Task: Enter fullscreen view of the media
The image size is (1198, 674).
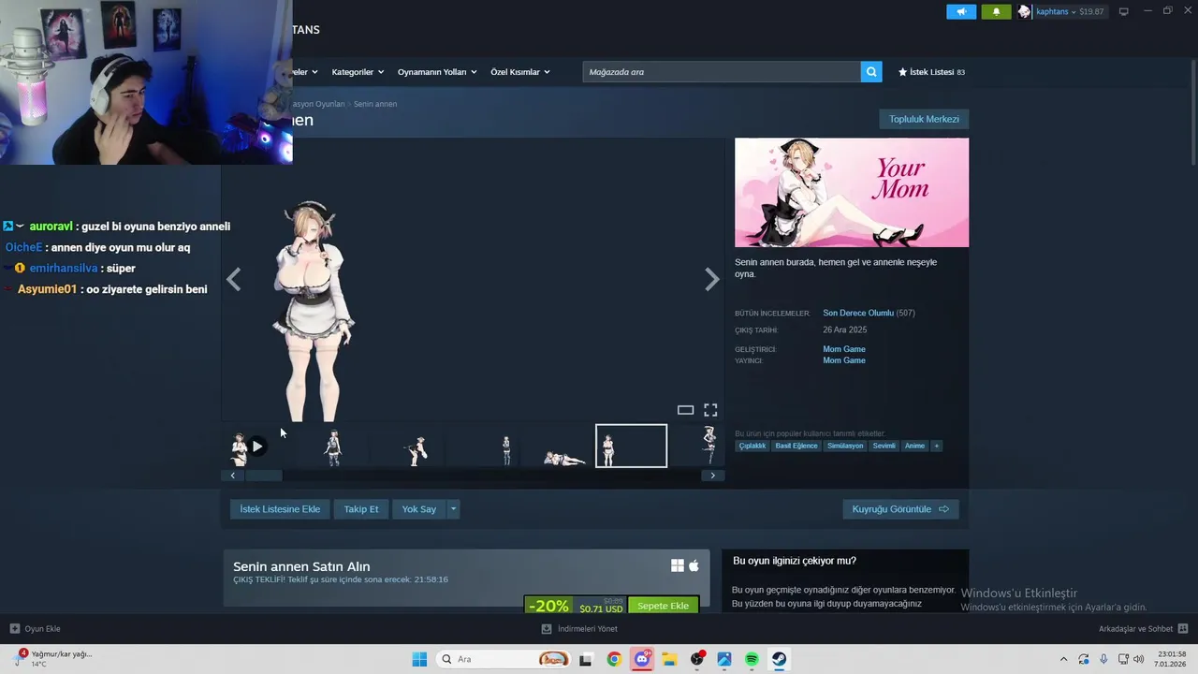Action: 710,410
